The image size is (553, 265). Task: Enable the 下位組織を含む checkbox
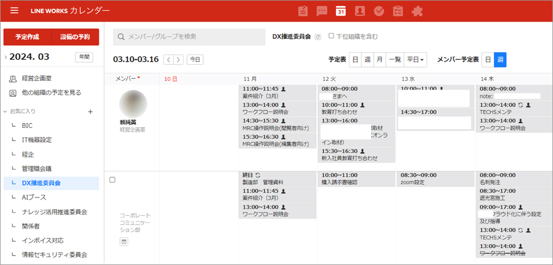[332, 36]
